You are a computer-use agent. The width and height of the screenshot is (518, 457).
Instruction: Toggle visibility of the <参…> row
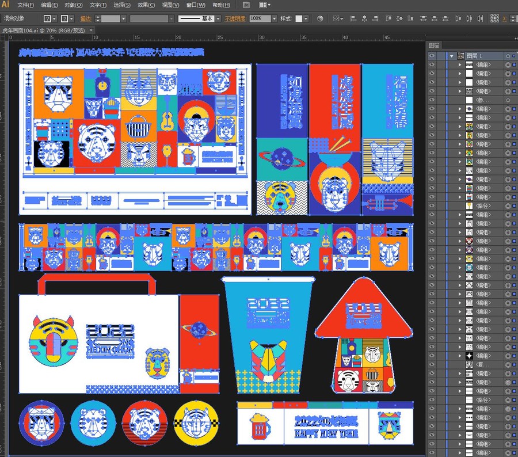(x=432, y=100)
